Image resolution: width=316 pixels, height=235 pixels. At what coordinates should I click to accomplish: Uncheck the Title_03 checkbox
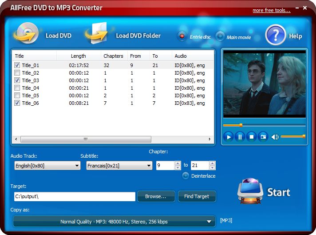[17, 80]
